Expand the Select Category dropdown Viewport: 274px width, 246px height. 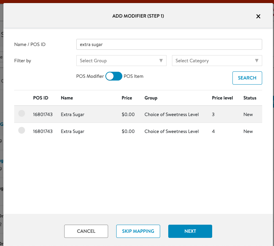(x=217, y=61)
